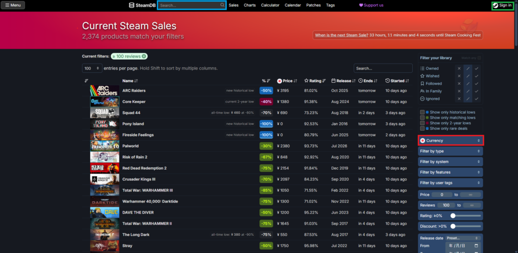Click the Followed bookmark icon
The image size is (518, 253).
(422, 84)
